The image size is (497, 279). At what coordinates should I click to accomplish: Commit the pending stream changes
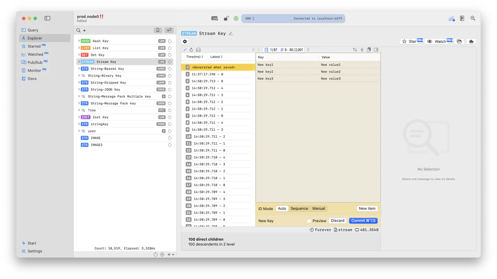[363, 220]
